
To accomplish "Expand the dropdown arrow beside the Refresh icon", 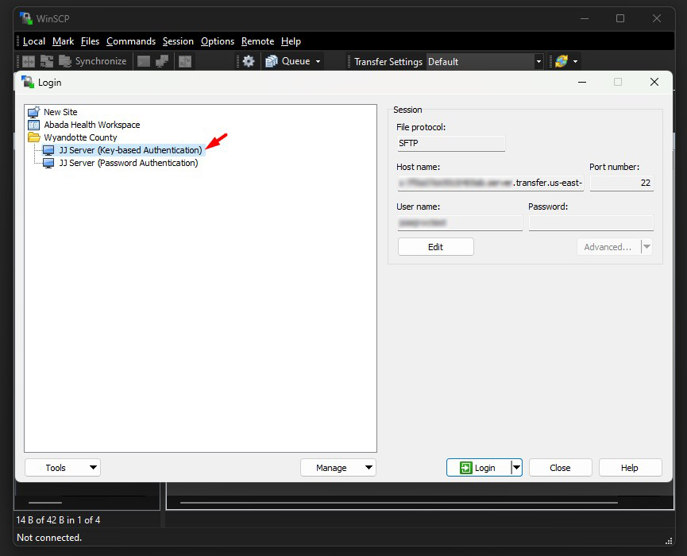I will point(575,62).
